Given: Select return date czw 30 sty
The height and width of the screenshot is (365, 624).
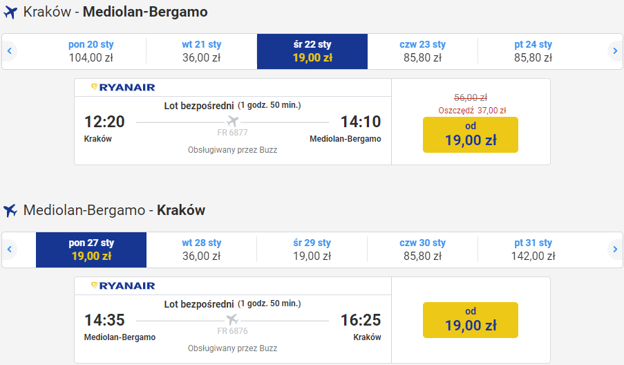Looking at the screenshot, I should coord(423,249).
